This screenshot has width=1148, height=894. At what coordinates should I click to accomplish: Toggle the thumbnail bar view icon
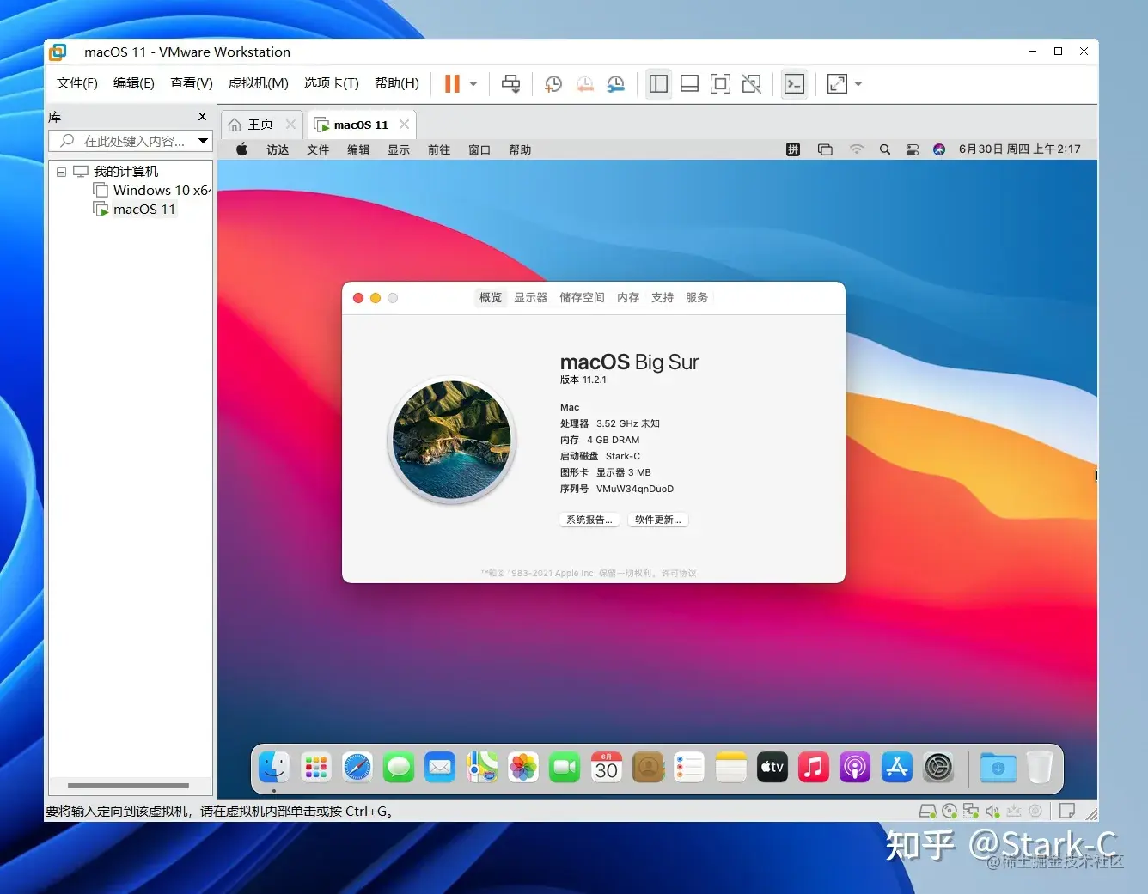[x=689, y=83]
